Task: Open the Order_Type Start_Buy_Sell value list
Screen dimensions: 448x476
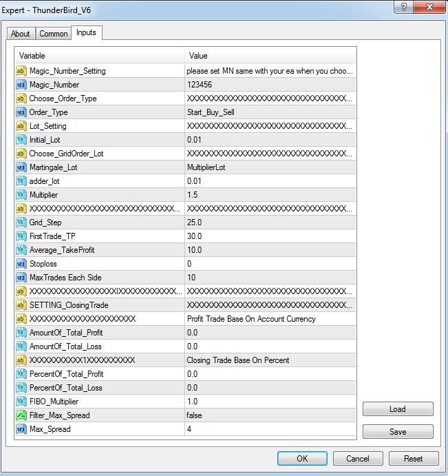Action: (270, 112)
